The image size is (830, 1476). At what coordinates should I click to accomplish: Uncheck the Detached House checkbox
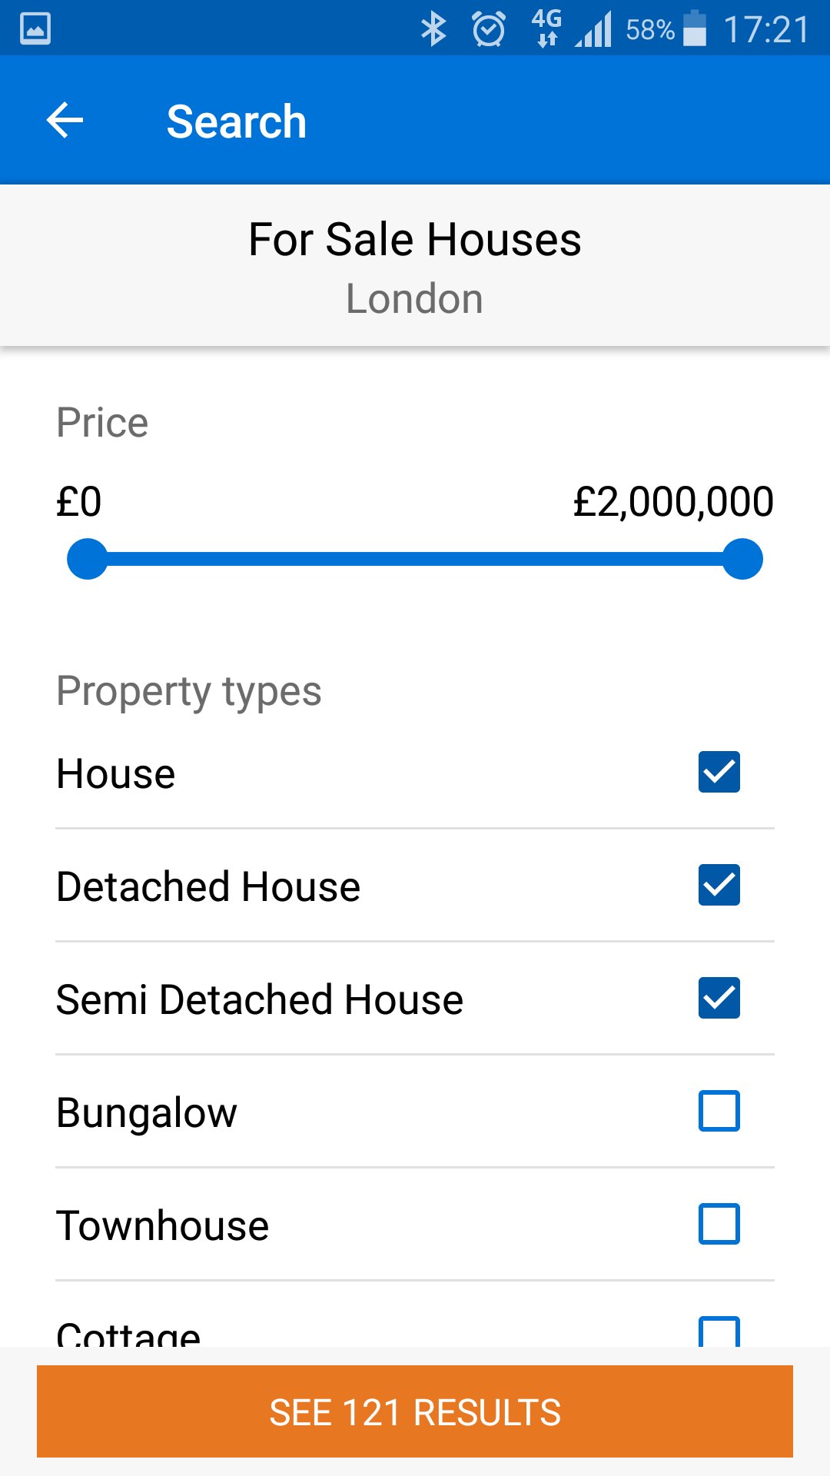point(719,885)
